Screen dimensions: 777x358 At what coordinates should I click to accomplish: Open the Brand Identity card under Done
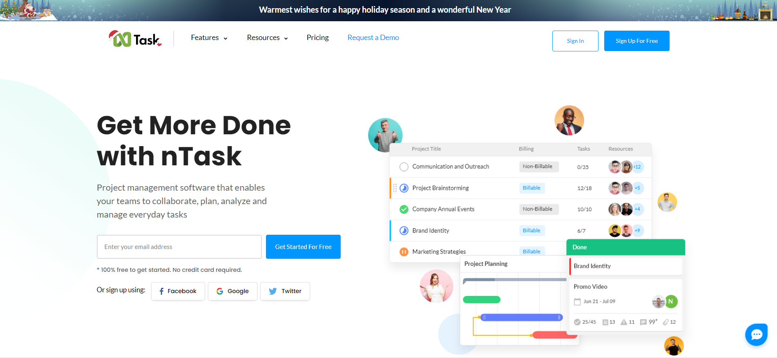click(626, 266)
